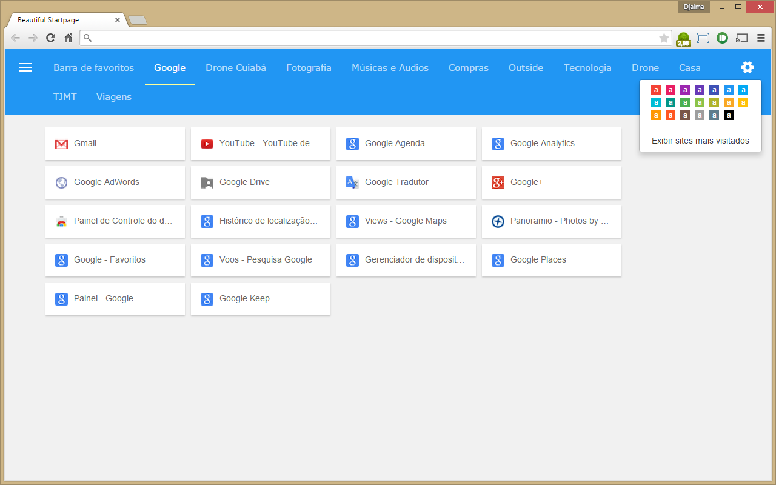The image size is (776, 485).
Task: Choose the cyan theme color swatch
Action: [656, 102]
